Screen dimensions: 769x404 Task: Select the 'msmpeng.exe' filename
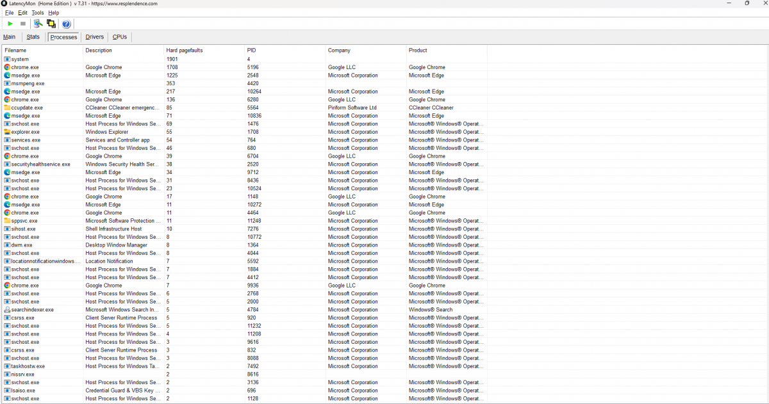coord(28,83)
